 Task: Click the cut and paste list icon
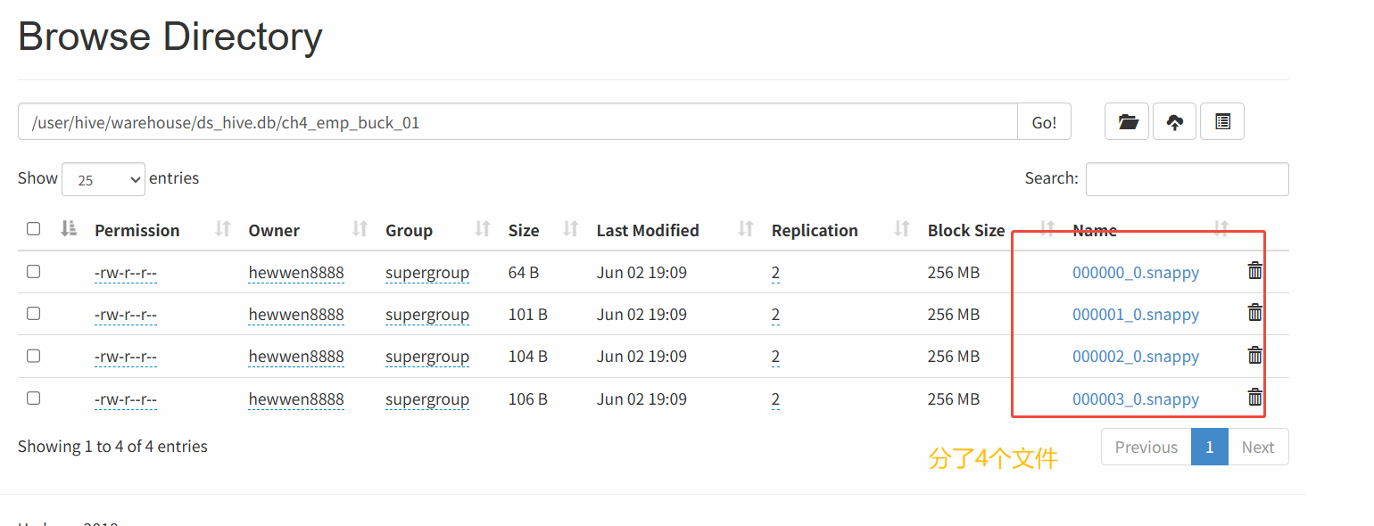(x=1222, y=122)
